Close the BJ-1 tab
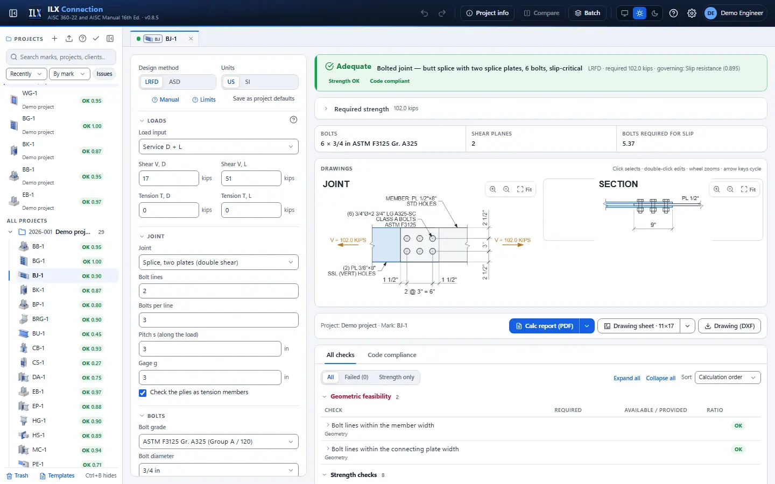This screenshot has width=775, height=484. [191, 39]
